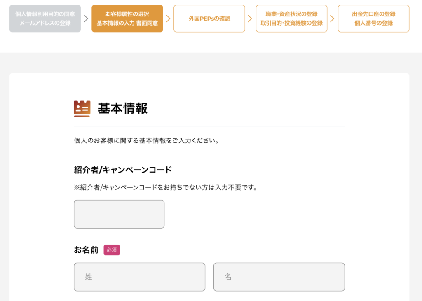Click the 姓 last name field
The image size is (422, 301).
point(139,277)
